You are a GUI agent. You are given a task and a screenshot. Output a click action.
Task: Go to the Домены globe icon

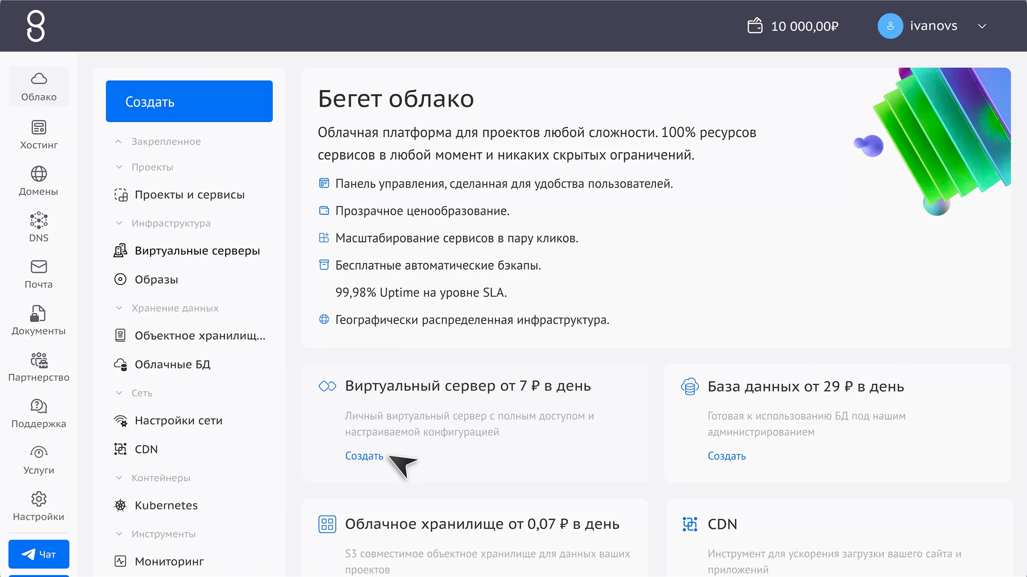pos(39,174)
